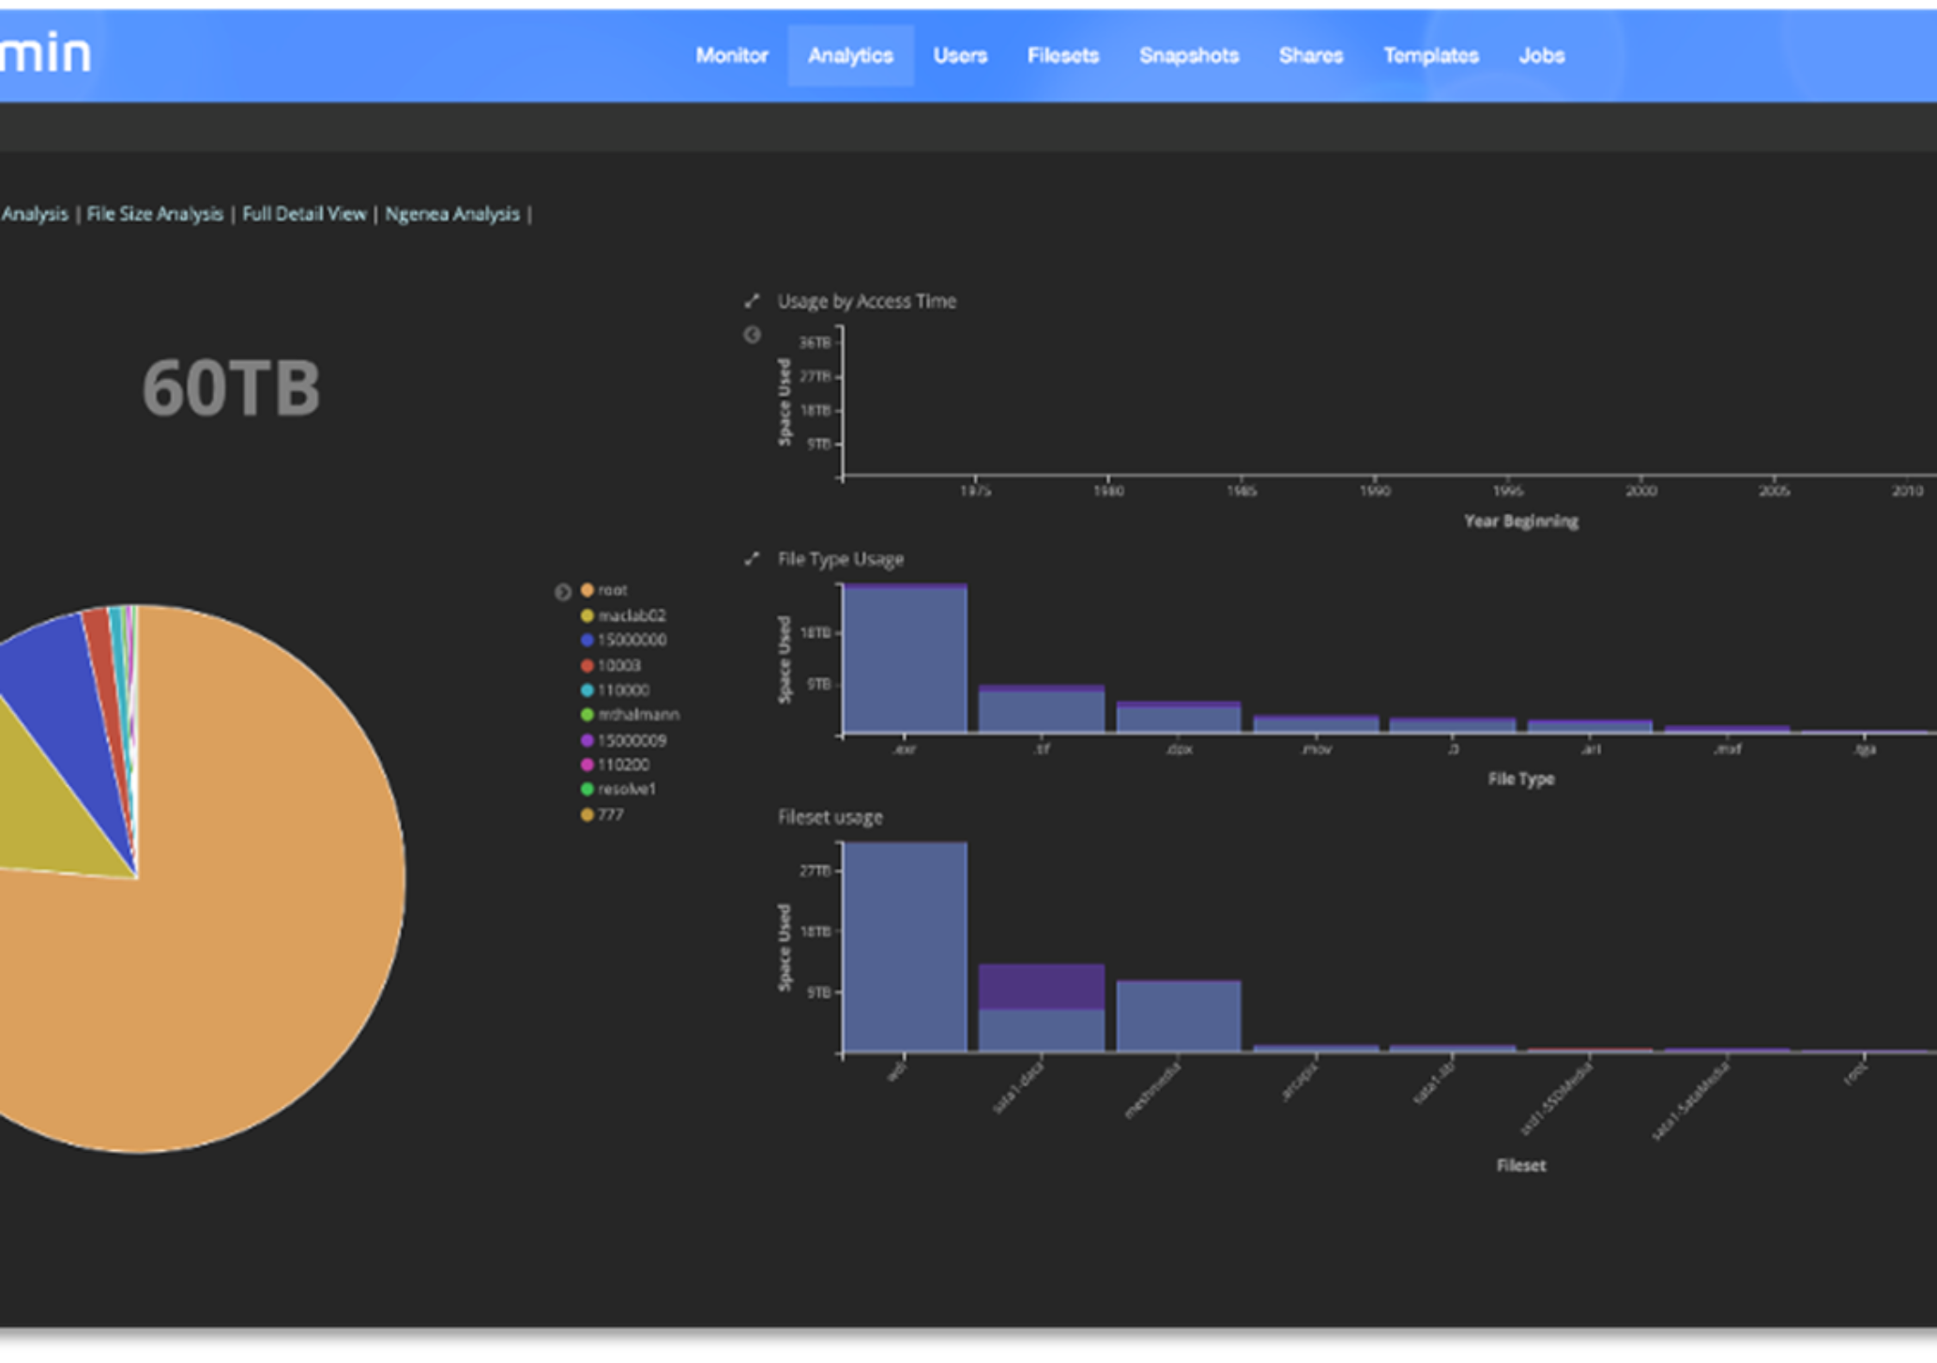Toggle the maclab02 legend dot
1937x1363 pixels.
pos(587,615)
